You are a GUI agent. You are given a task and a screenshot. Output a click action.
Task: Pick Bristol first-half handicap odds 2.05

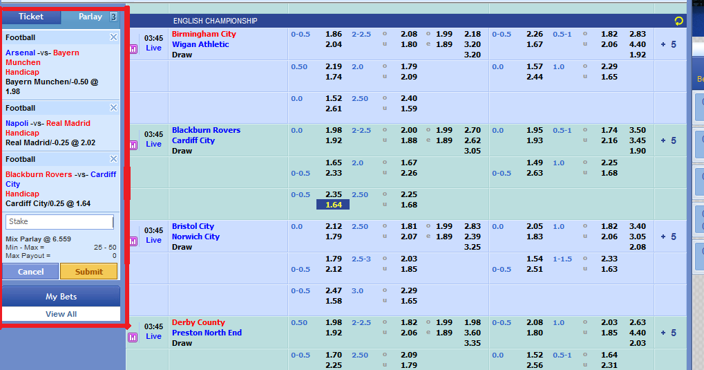tap(535, 227)
